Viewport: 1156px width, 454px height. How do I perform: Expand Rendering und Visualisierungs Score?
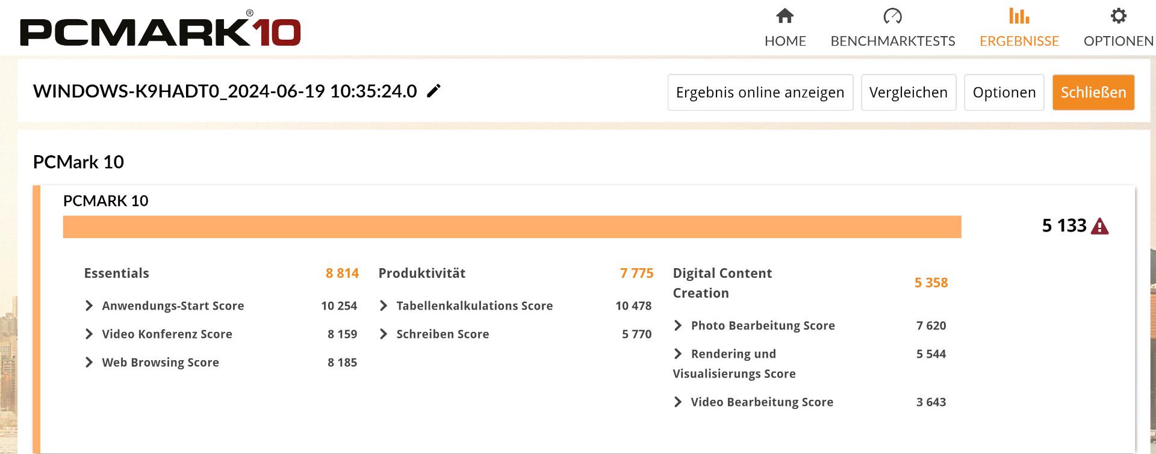[678, 354]
